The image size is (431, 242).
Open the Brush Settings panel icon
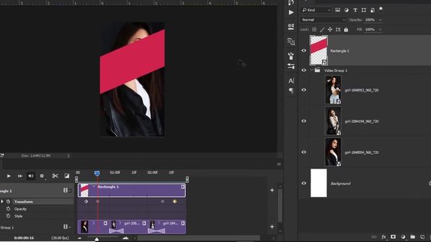pos(291,56)
